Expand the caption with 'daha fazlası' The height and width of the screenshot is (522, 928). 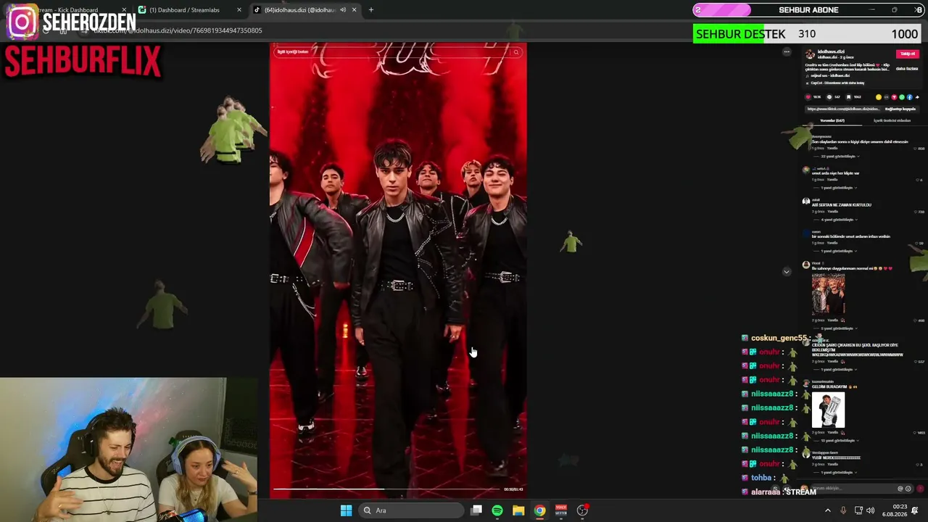(x=906, y=69)
